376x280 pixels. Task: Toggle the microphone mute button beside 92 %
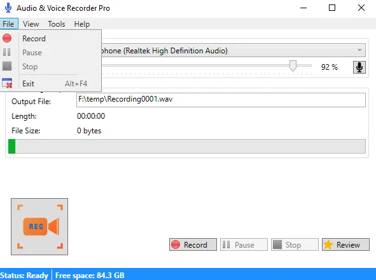[359, 67]
